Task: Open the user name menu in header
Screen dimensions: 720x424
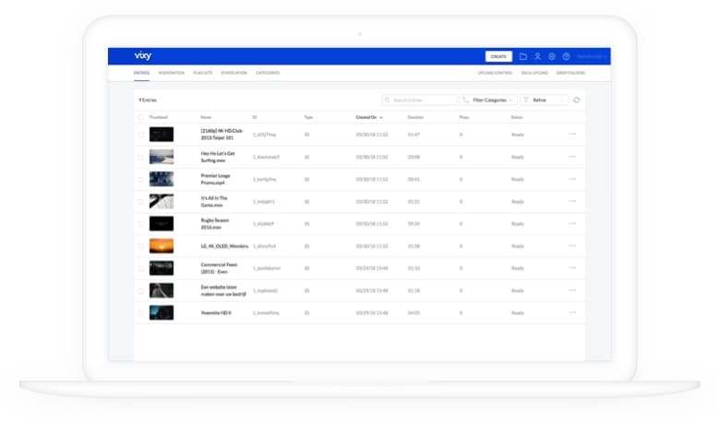Action: pos(592,56)
